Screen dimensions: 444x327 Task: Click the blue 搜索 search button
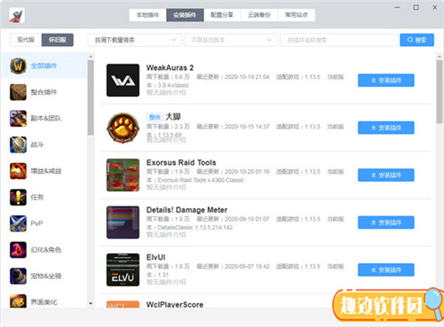coord(416,40)
